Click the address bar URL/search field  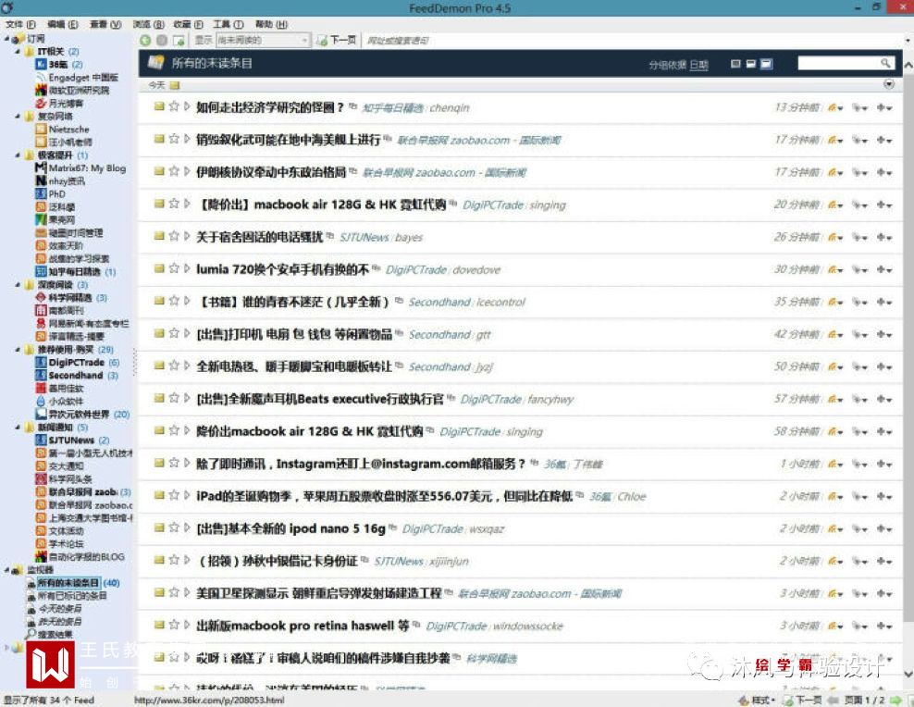tap(633, 40)
